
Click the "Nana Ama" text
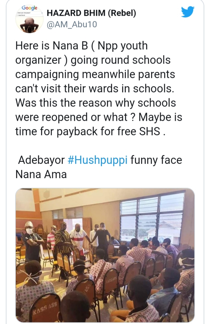(41, 174)
